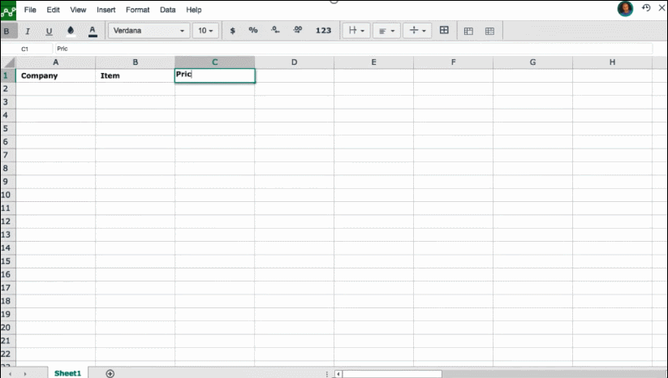Viewport: 668px width, 378px height.
Task: Select column B header
Action: coord(135,62)
